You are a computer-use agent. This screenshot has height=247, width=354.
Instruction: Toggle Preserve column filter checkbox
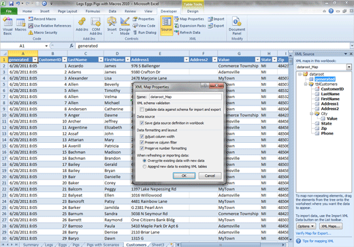click(x=142, y=142)
